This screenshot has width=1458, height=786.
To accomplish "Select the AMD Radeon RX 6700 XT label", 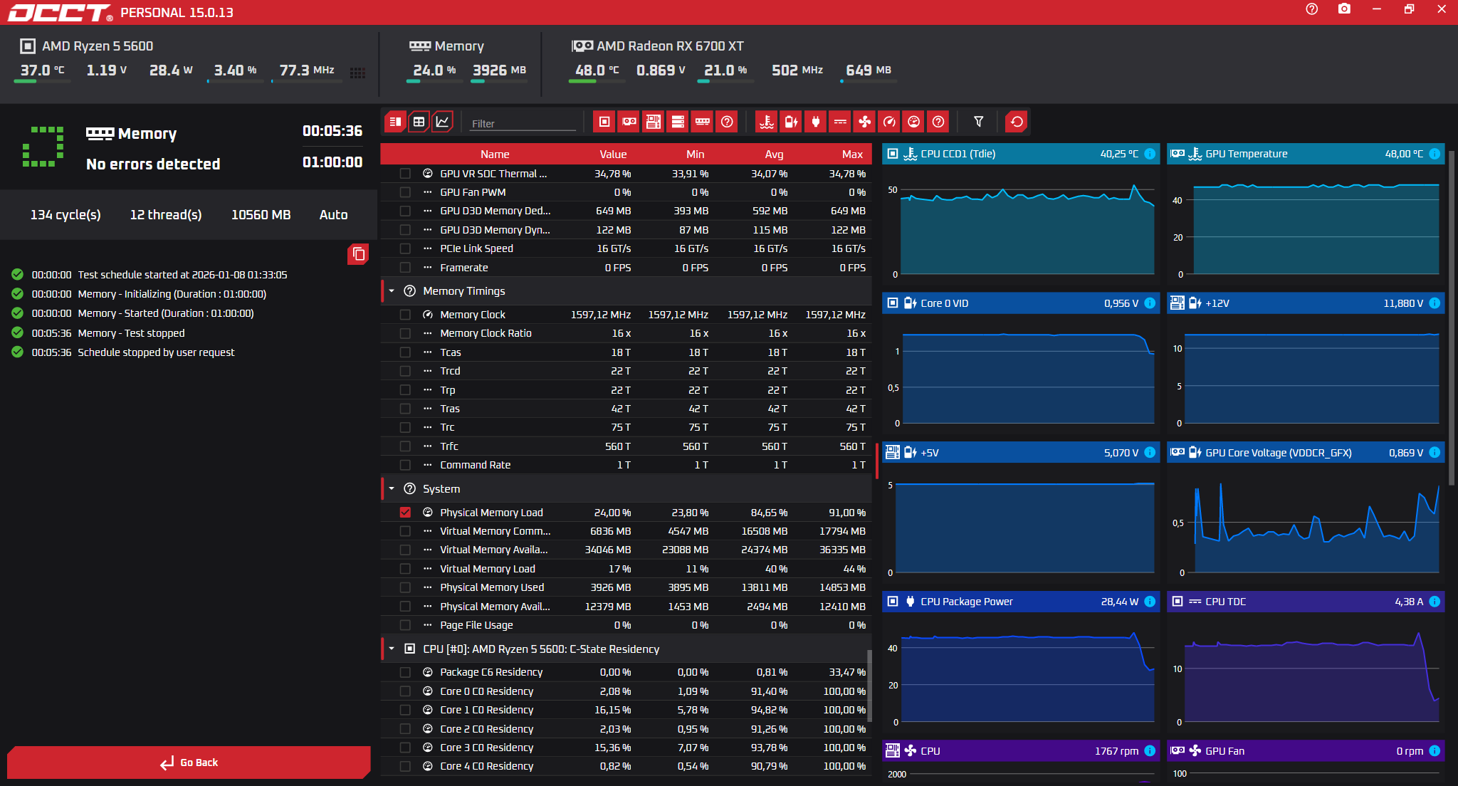I will 670,46.
